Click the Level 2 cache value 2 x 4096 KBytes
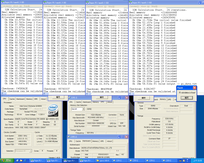The image size is (204, 163). (51, 141)
